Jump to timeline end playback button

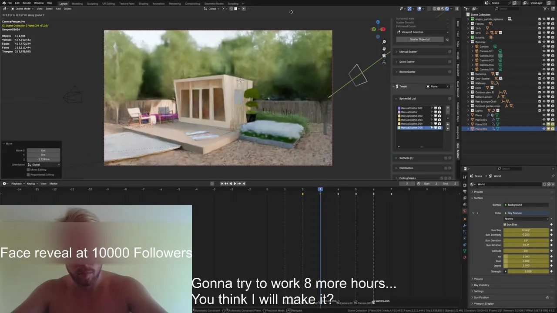point(244,183)
